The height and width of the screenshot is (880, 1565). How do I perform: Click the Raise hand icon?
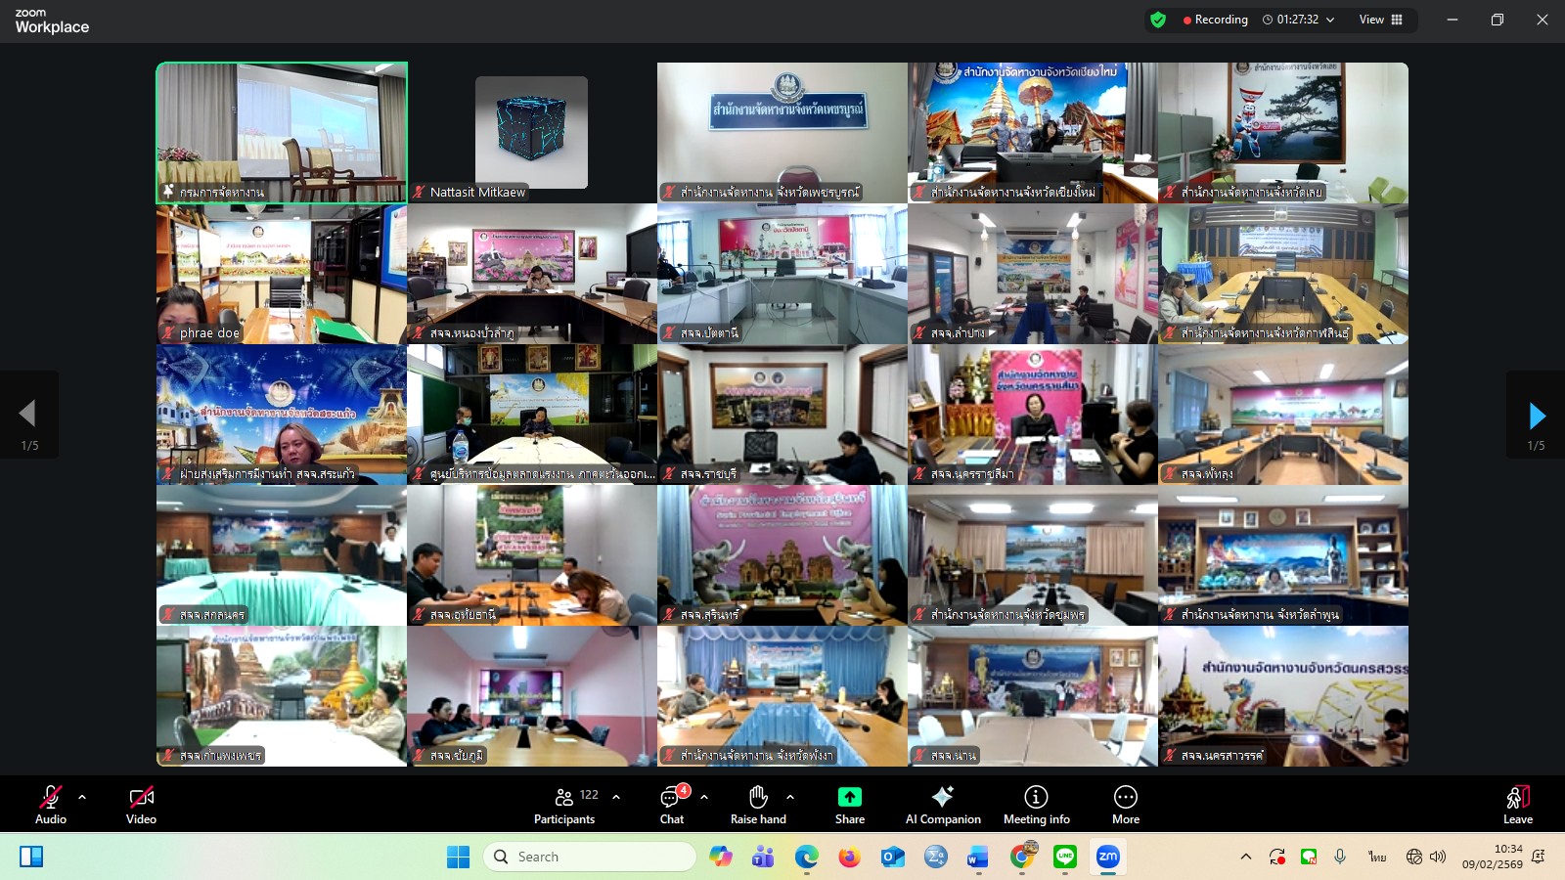point(758,797)
